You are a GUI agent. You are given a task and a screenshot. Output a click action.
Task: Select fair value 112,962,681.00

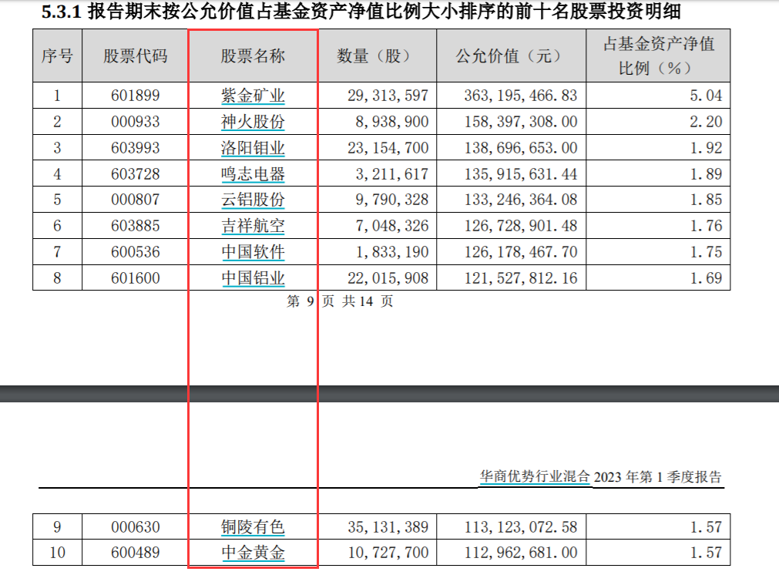(x=521, y=553)
